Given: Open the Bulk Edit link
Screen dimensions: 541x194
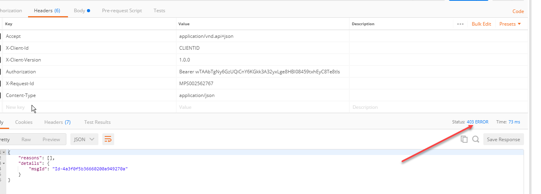Looking at the screenshot, I should (x=481, y=24).
